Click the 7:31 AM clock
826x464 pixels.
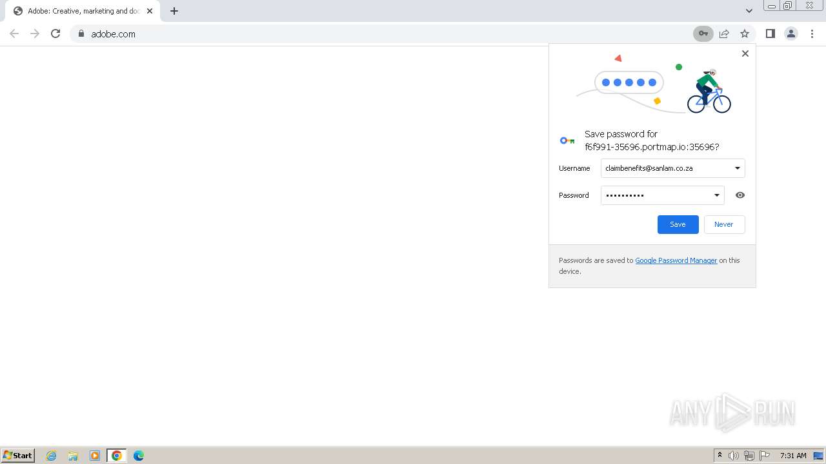pos(793,456)
